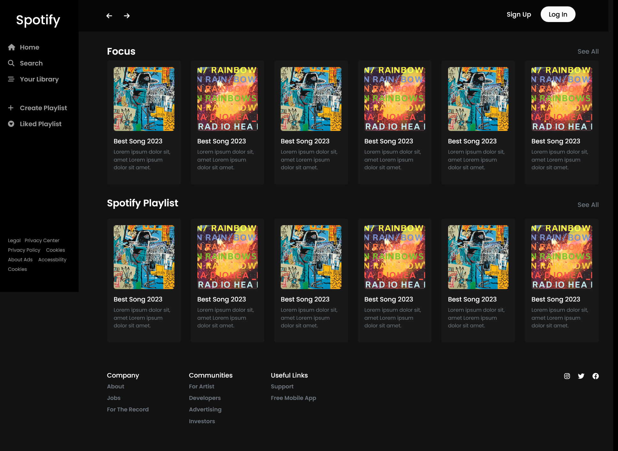The height and width of the screenshot is (451, 618).
Task: Open the For Artist footer link
Action: [x=202, y=386]
